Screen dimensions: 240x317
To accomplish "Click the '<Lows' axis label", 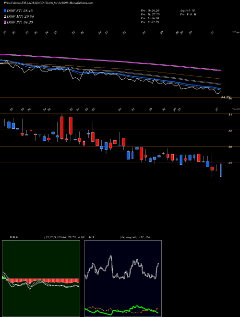I will tap(236, 109).
